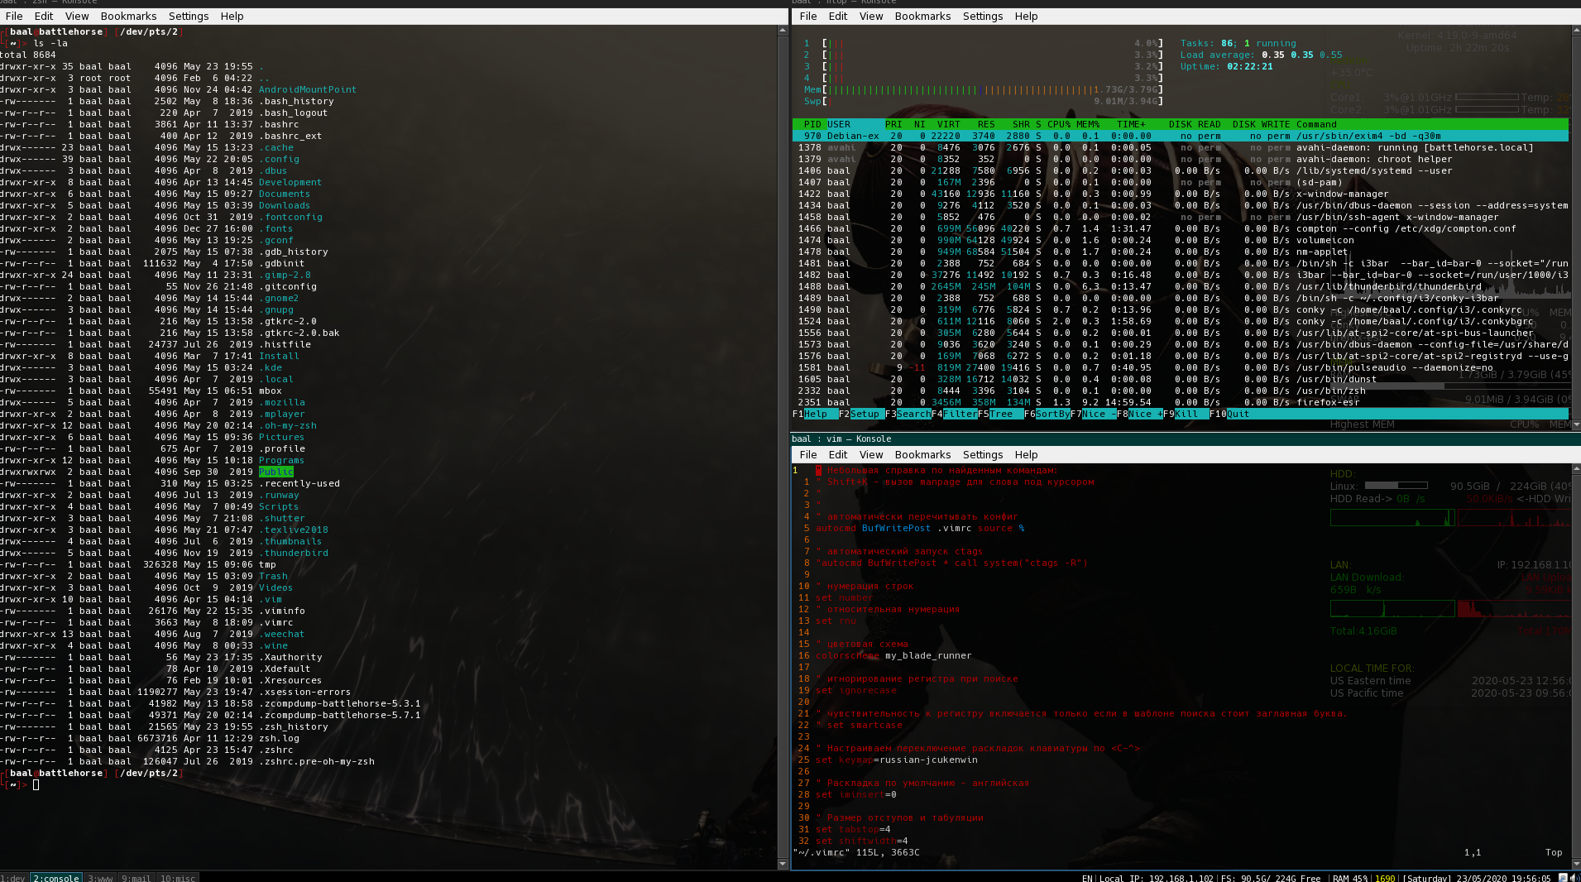Screen dimensions: 1581x882
Task: Sort htop by clicking the CPU% column header
Action: pos(1059,124)
